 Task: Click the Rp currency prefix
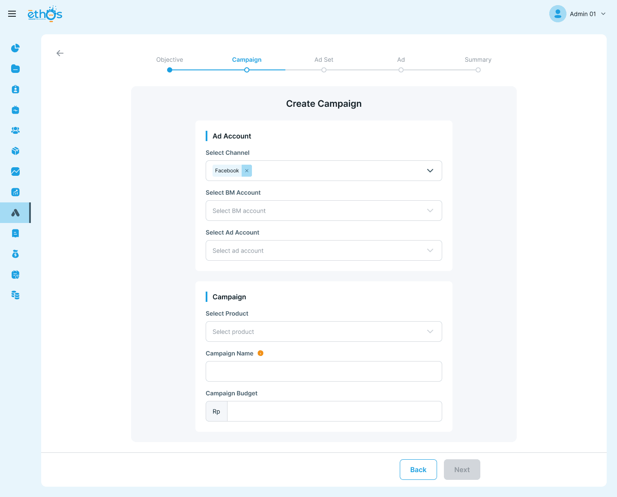coord(216,411)
